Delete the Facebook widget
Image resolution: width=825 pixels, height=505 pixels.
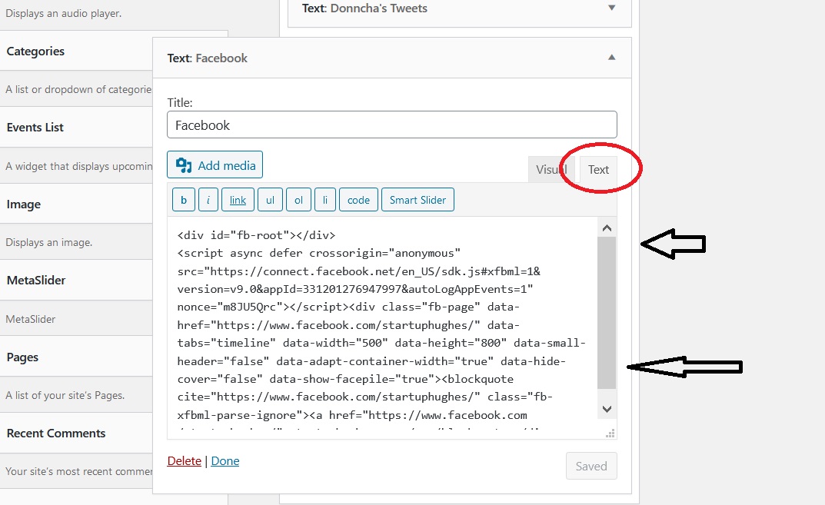(185, 461)
